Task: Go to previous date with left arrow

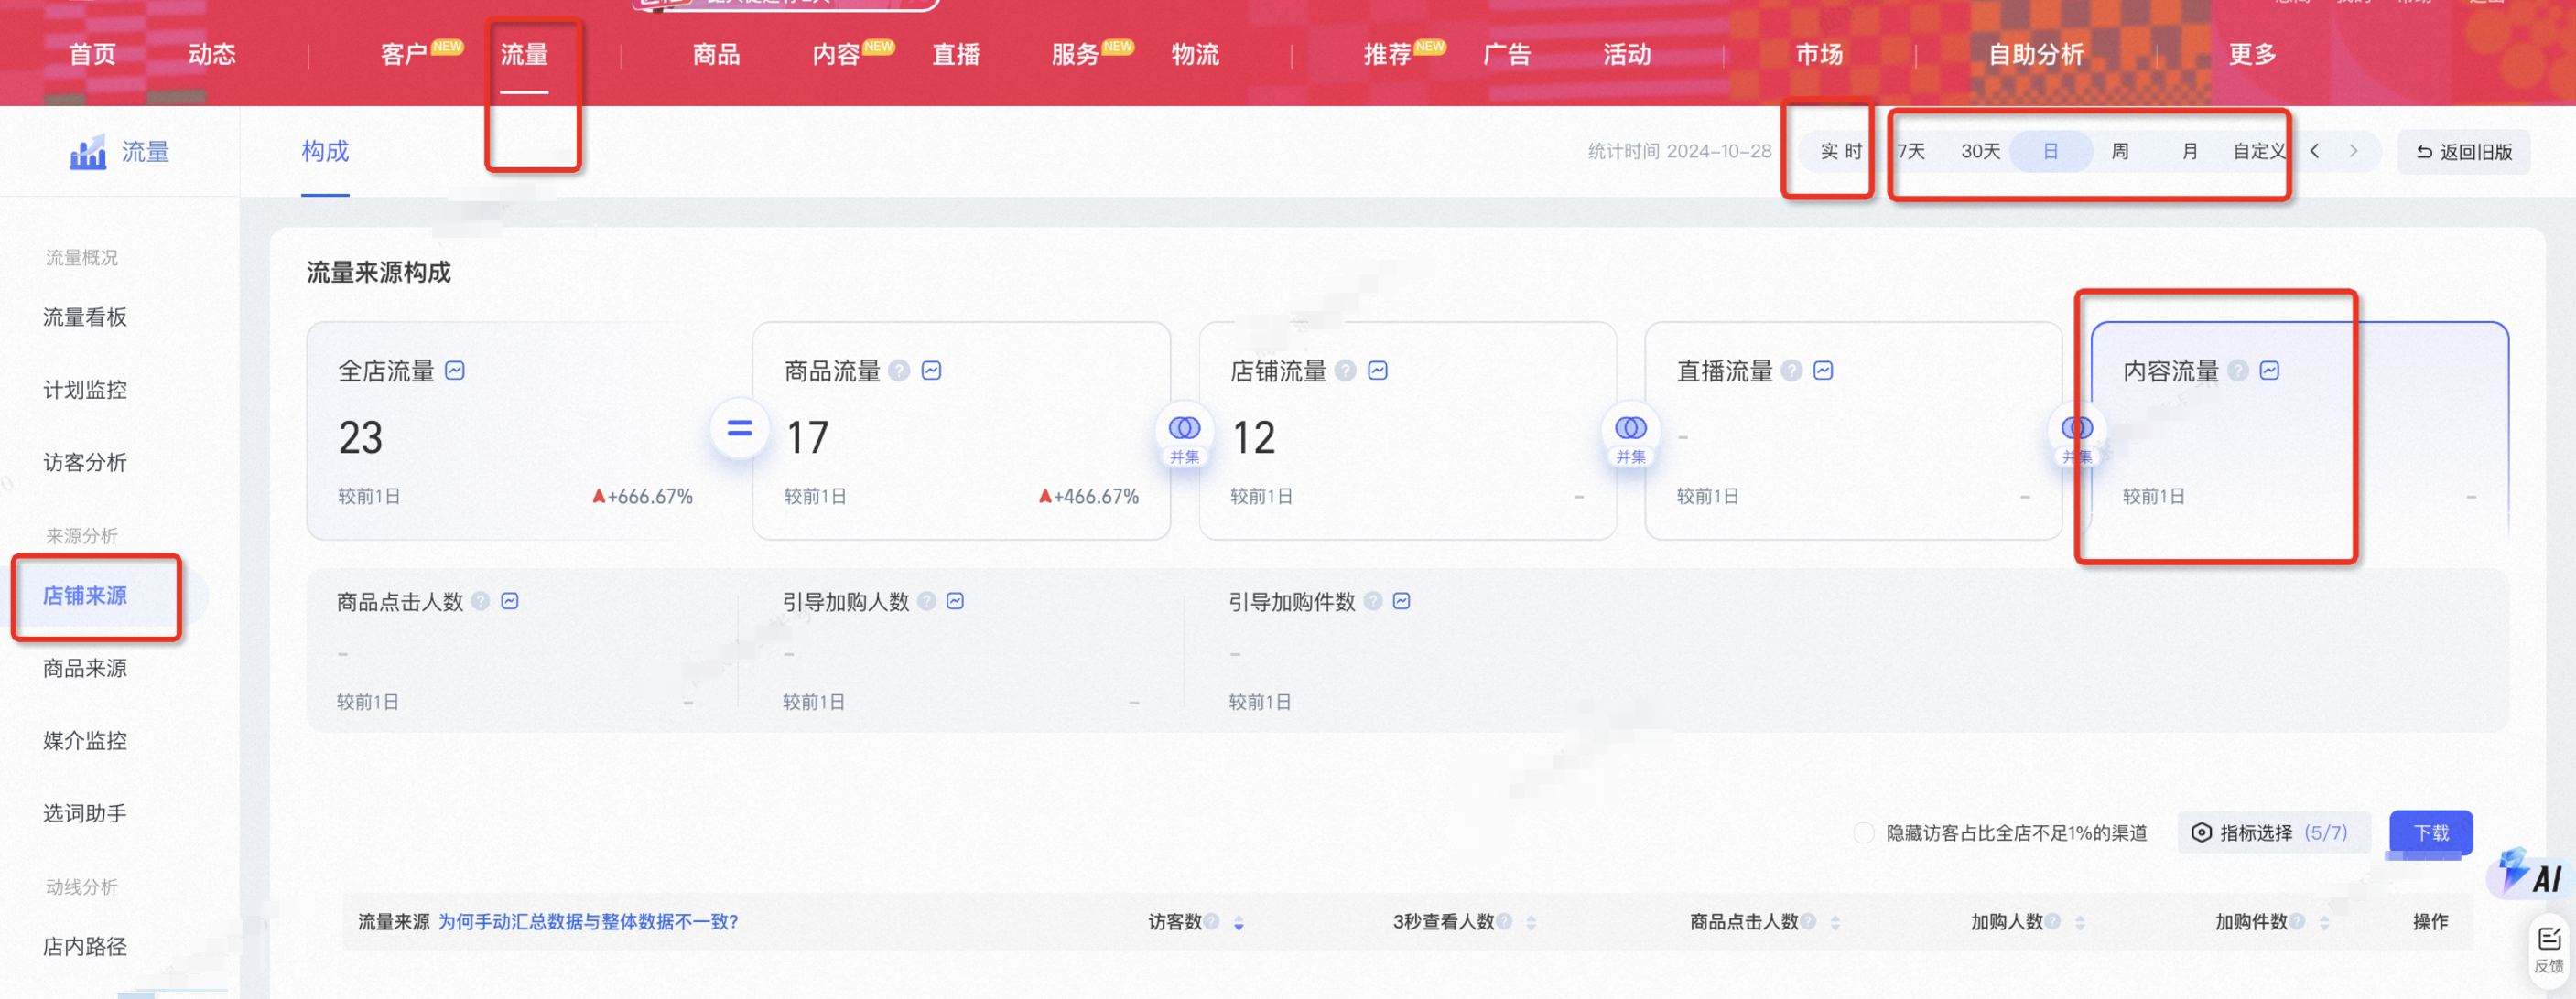Action: [x=2315, y=151]
